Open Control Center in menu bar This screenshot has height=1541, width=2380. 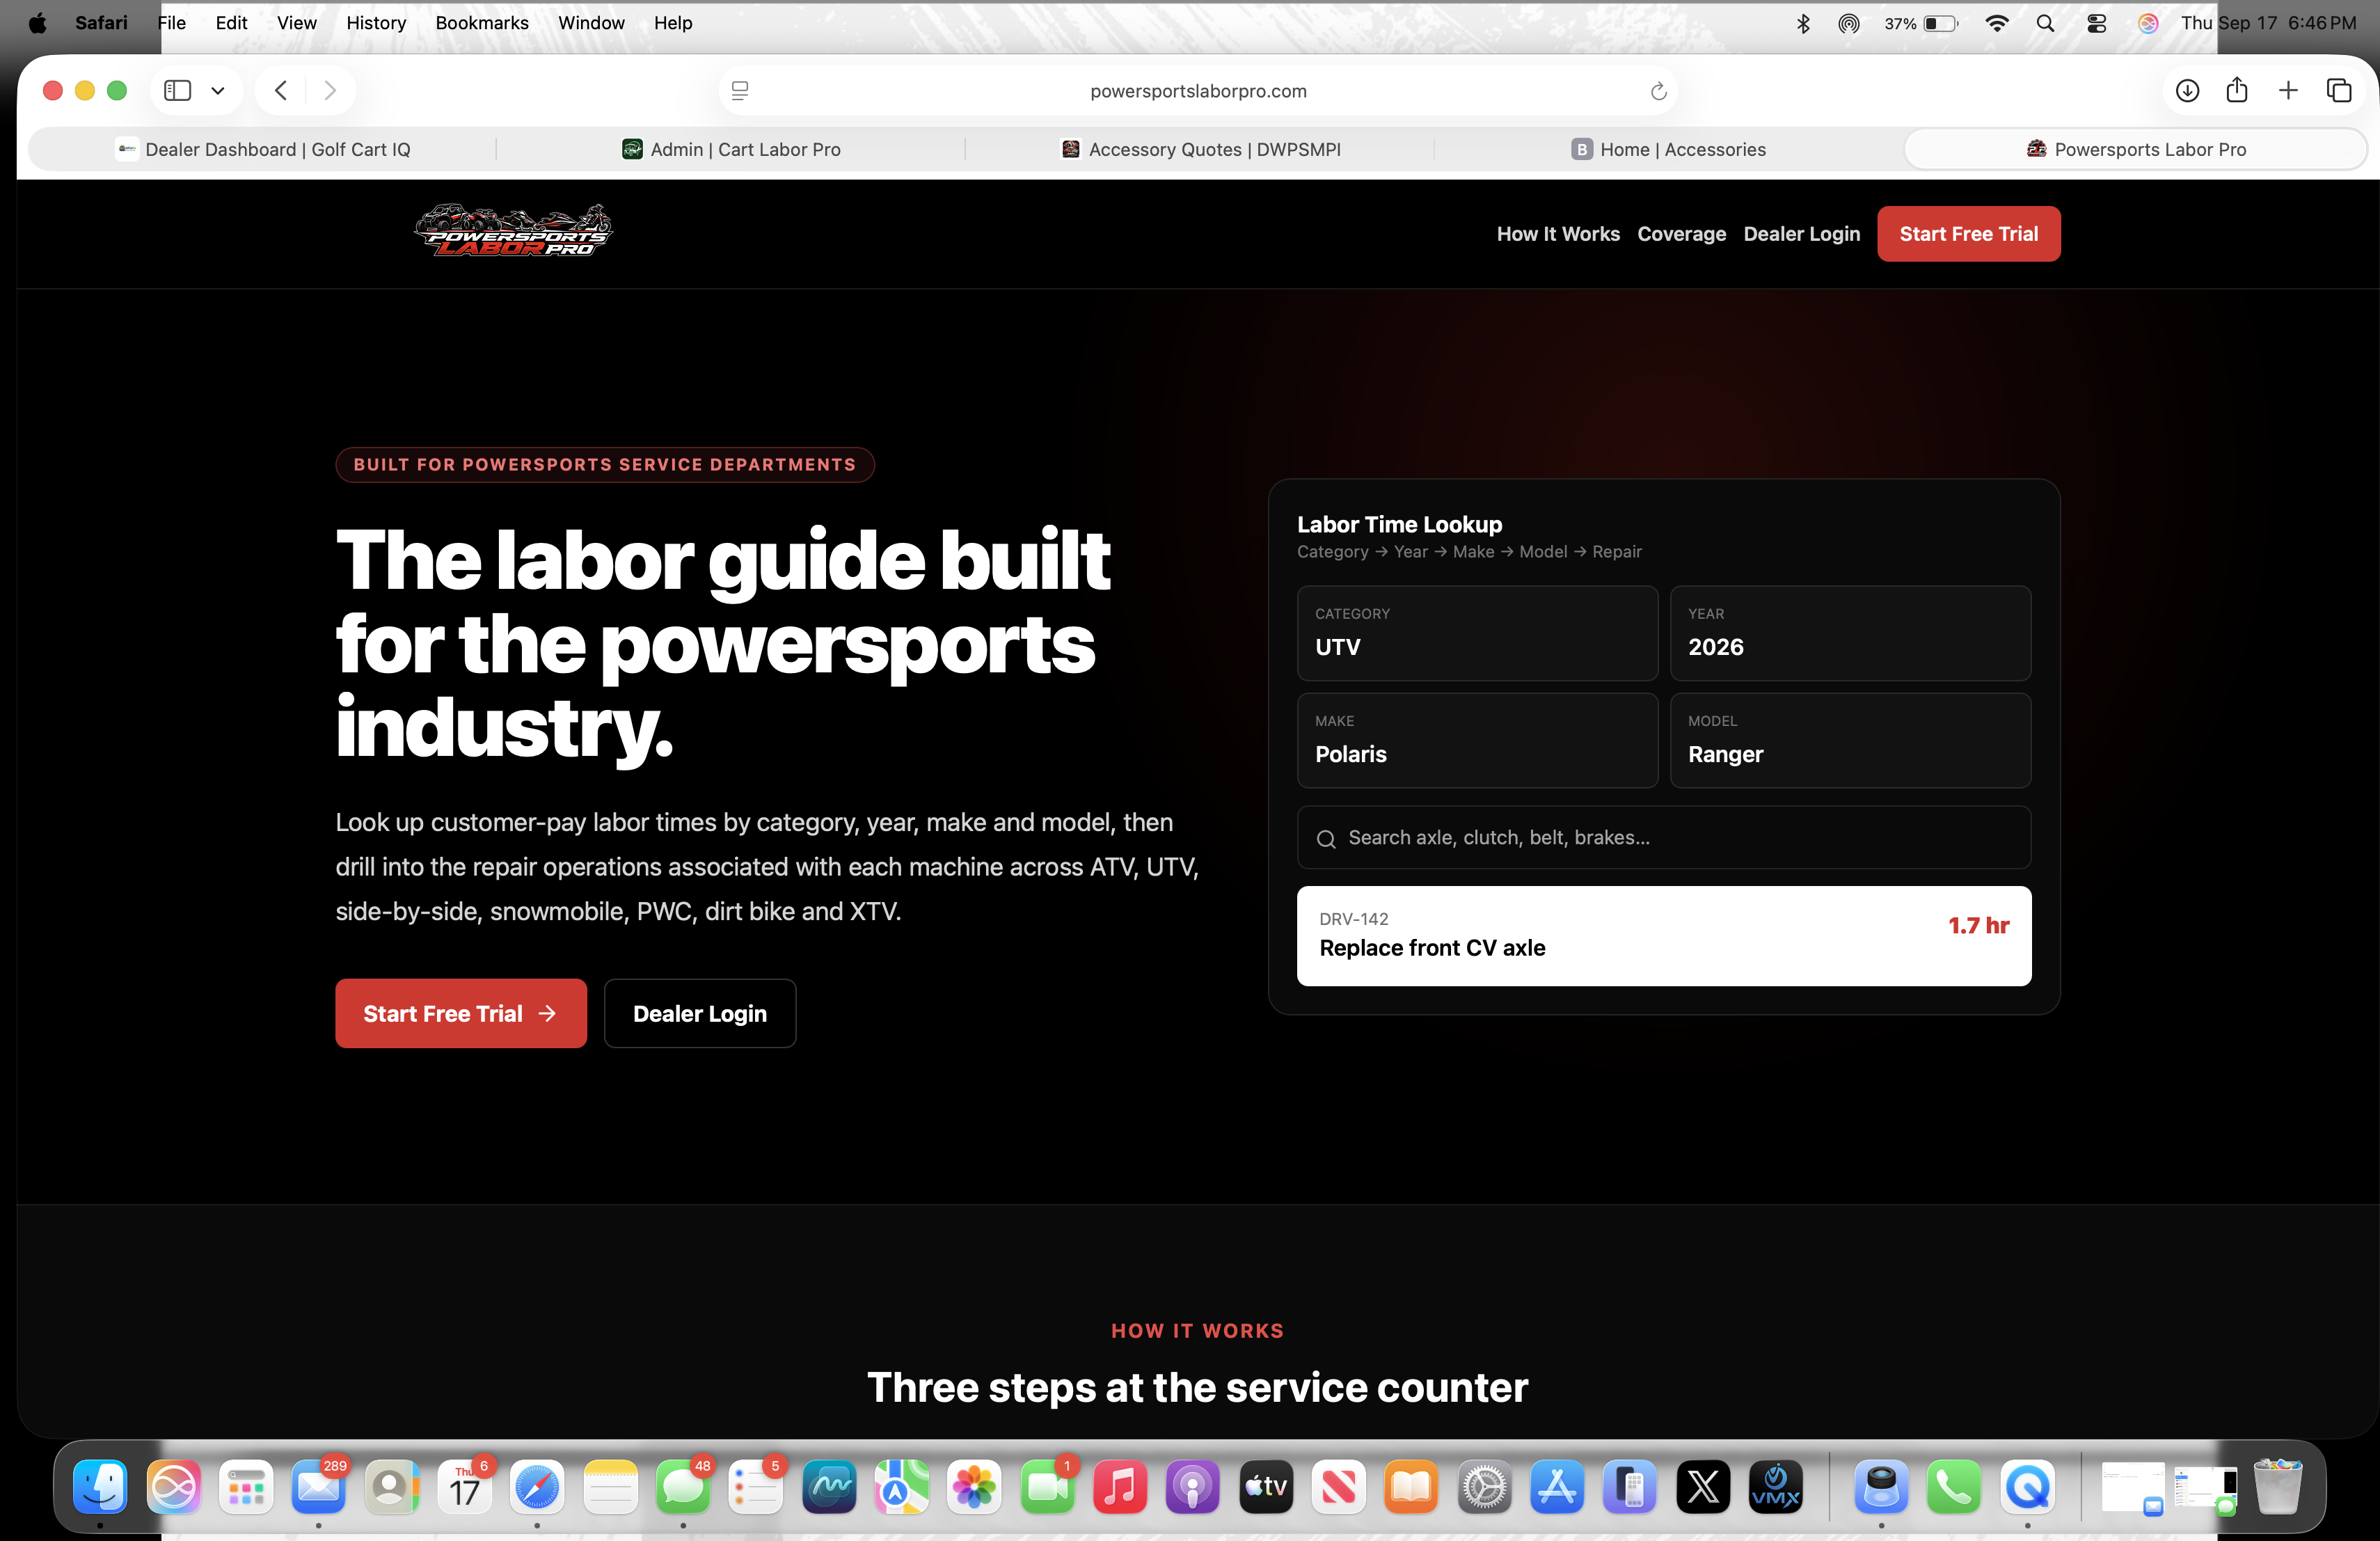2096,23
